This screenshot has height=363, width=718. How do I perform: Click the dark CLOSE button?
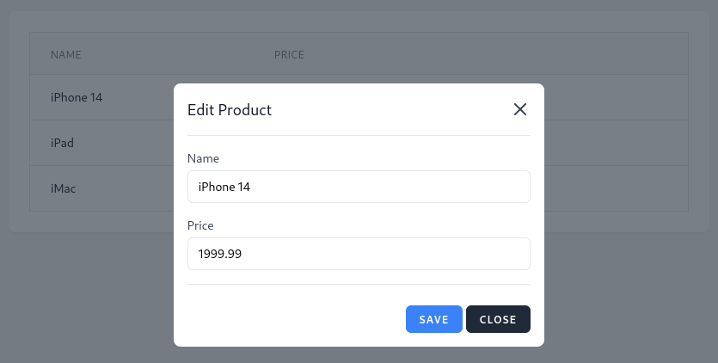498,319
